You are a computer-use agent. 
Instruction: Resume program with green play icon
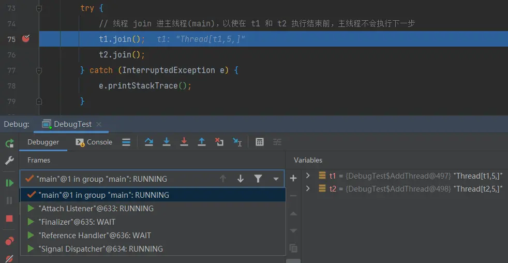click(9, 183)
